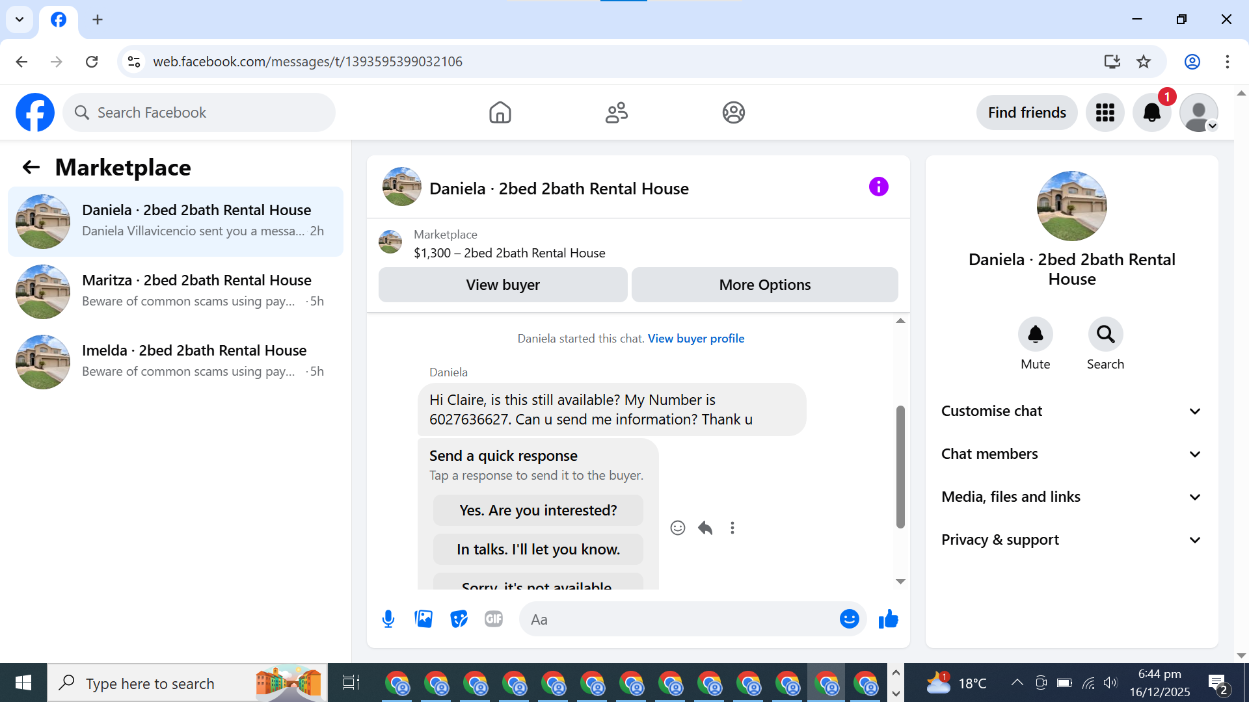
Task: Send quick reply 'Yes. Are you interested?'
Action: point(538,511)
